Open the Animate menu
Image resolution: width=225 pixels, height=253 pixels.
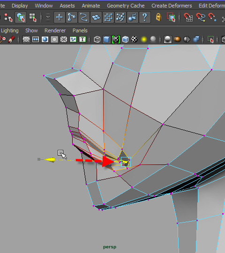91,6
